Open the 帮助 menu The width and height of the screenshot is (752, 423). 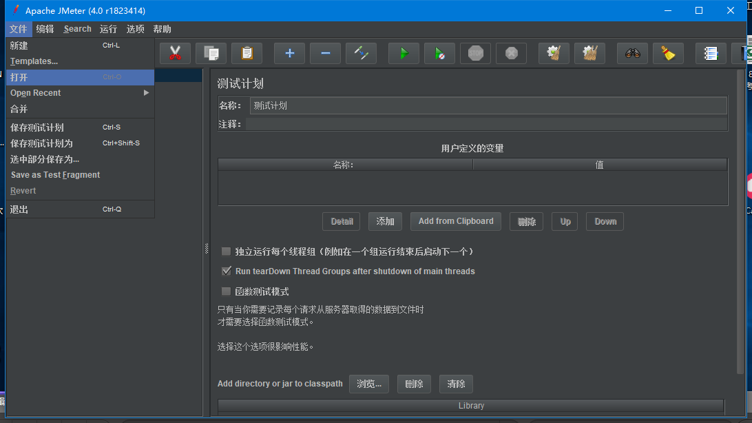[x=162, y=29]
